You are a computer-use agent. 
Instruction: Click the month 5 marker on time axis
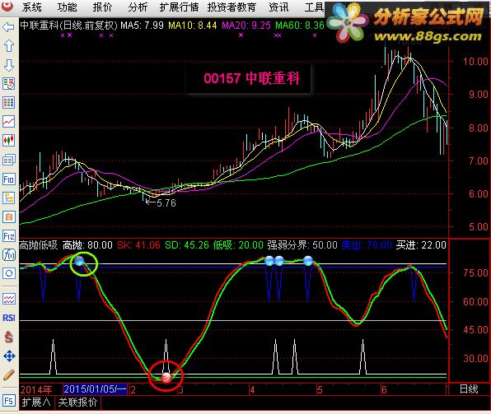pyautogui.click(x=320, y=390)
